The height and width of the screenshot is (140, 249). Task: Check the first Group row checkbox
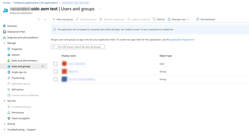click(55, 71)
